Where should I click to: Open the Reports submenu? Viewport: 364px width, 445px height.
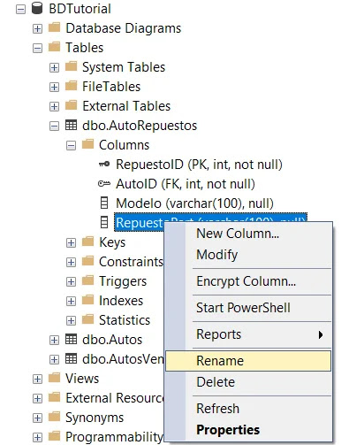point(248,334)
